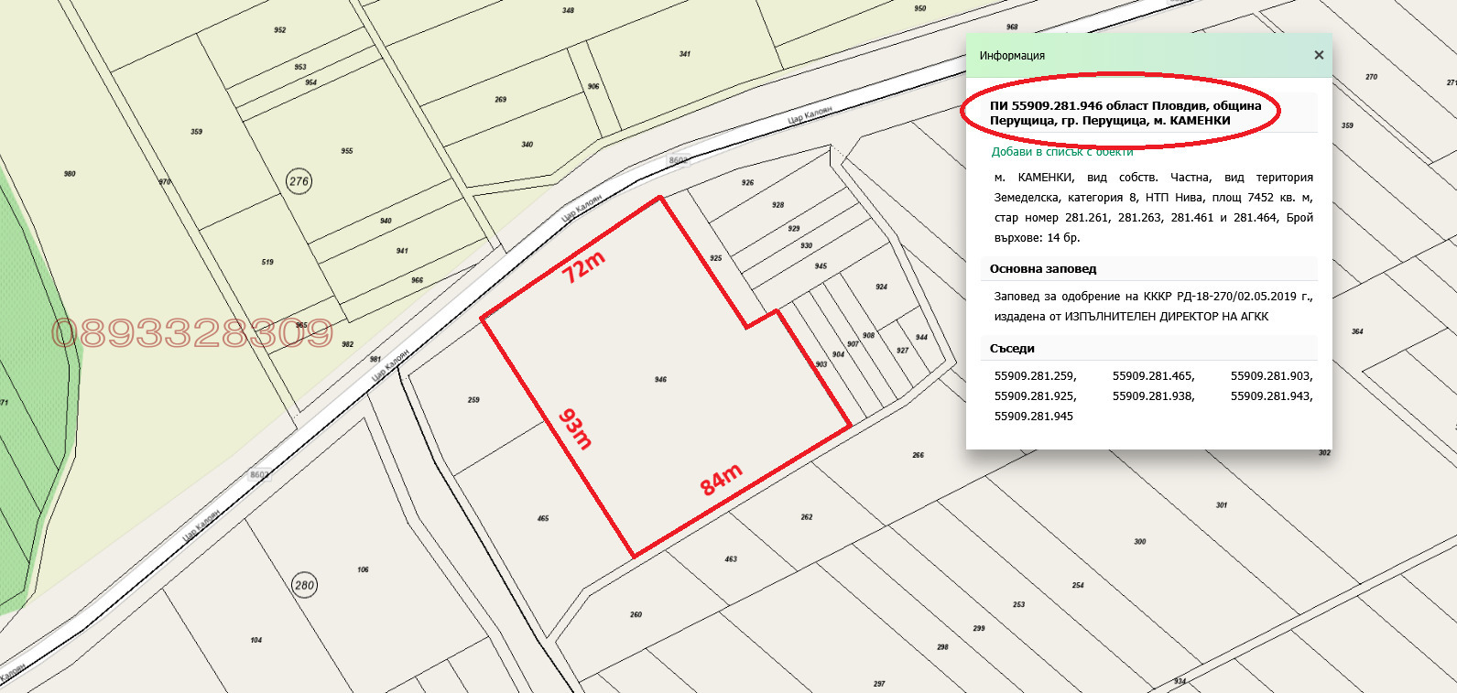Select parcel 955 in the green zone
Screen dimensions: 1457x693
[347, 151]
